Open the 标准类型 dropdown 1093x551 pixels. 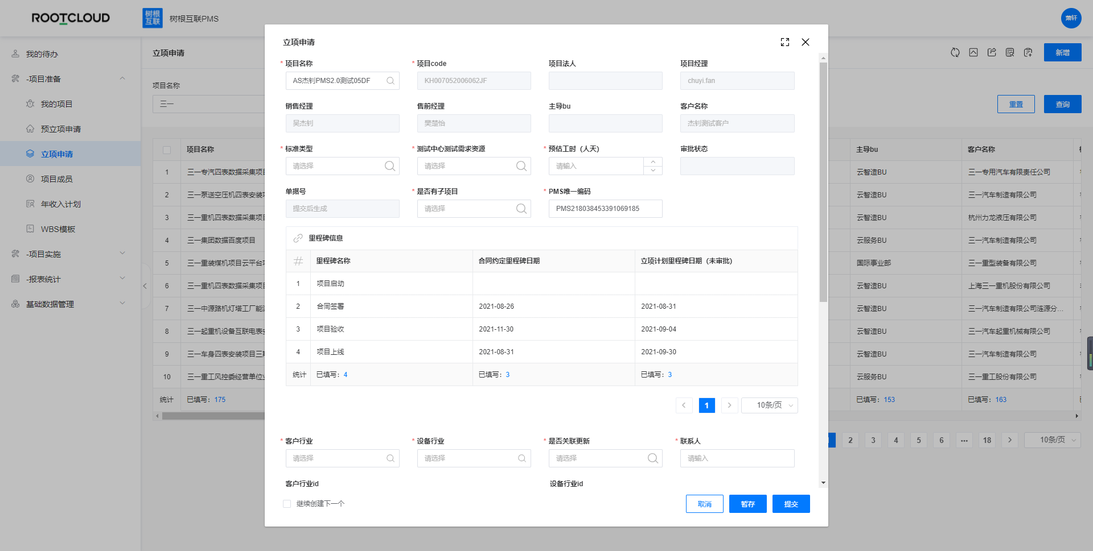[342, 166]
